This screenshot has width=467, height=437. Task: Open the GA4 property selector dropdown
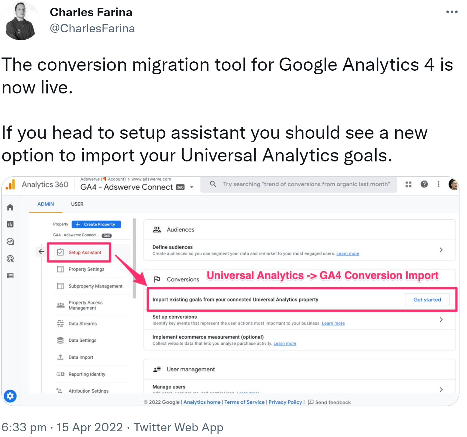191,187
